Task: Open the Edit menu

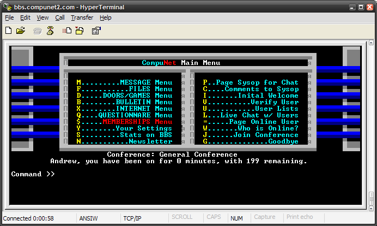Action: point(25,17)
